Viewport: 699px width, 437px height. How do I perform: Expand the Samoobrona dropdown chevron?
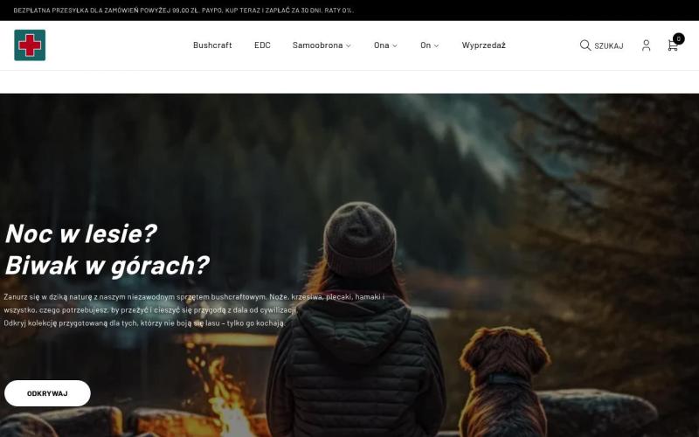[349, 45]
